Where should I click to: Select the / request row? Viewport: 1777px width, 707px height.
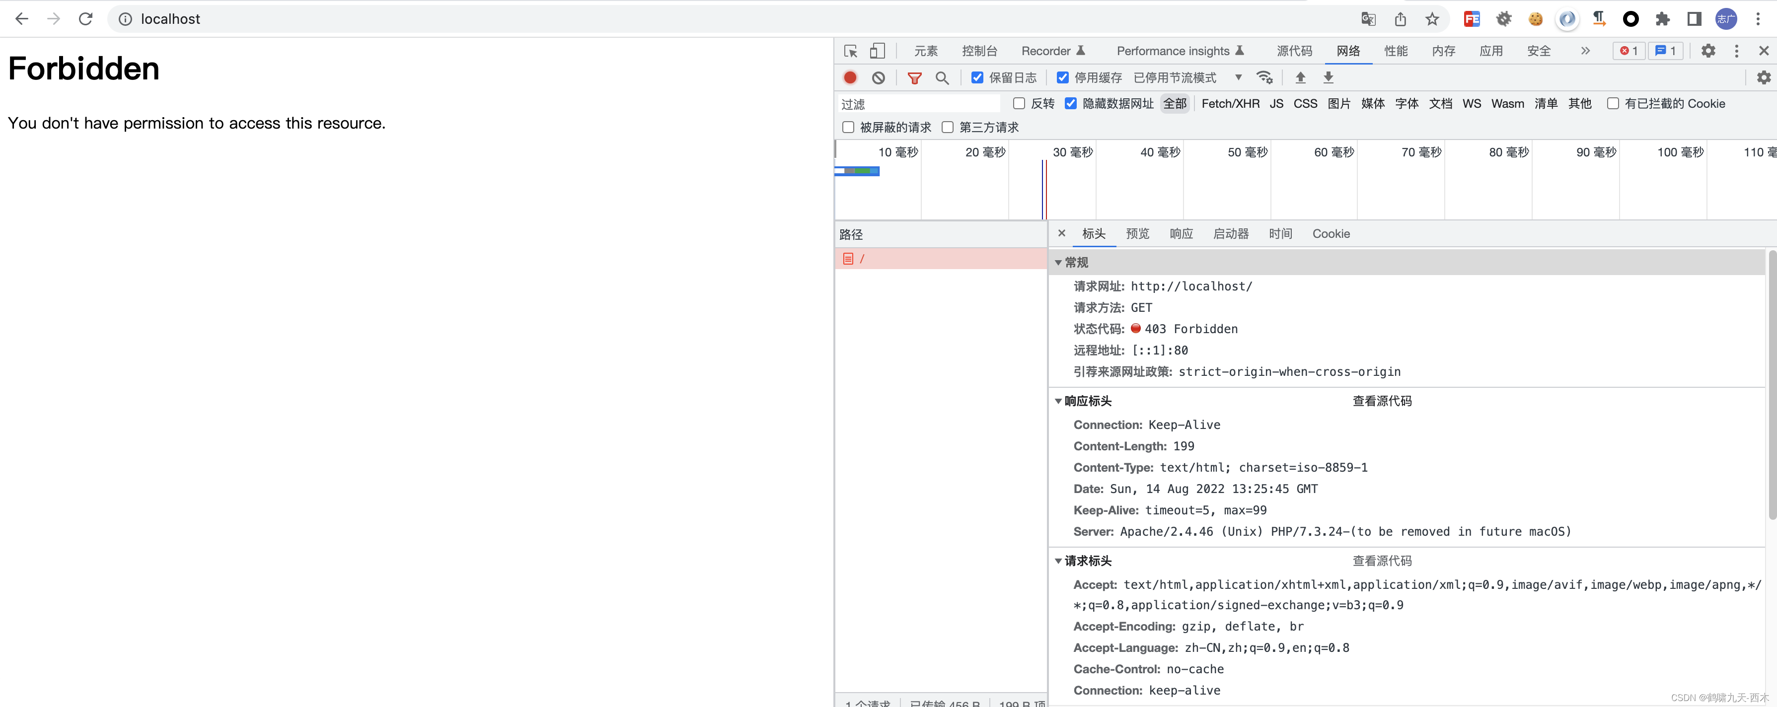(941, 259)
